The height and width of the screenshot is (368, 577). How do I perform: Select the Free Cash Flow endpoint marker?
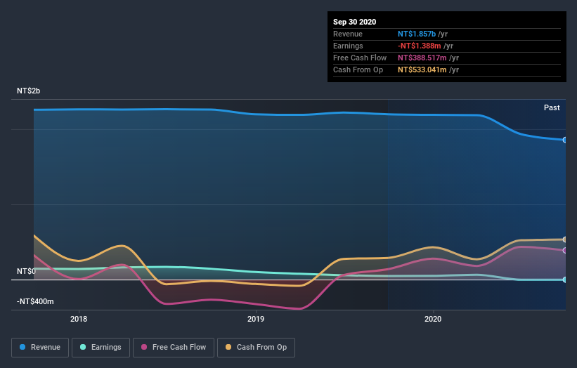(564, 250)
